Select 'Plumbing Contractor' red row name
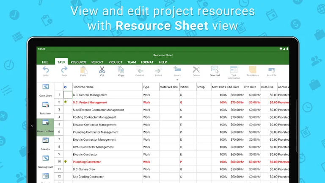Viewport: 325px width, 183px height. [x=87, y=162]
